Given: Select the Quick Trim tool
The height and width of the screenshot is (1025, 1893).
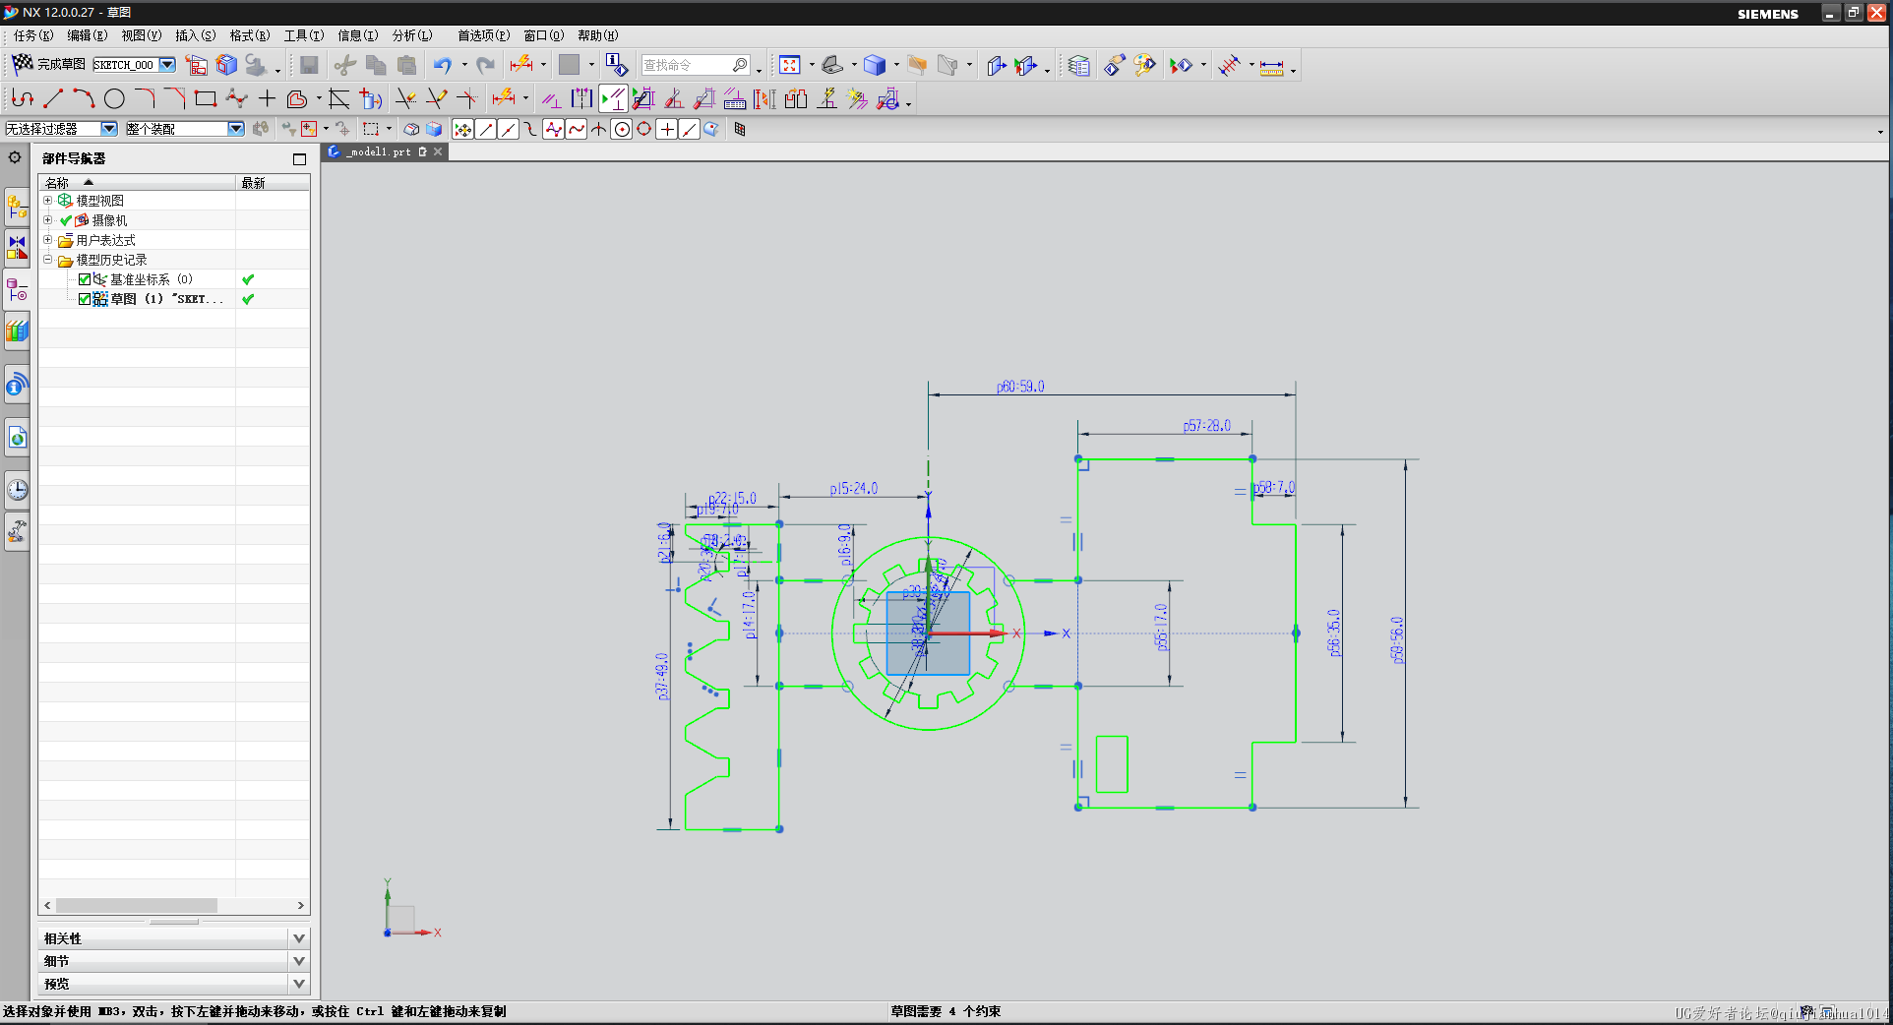Looking at the screenshot, I should click(405, 98).
